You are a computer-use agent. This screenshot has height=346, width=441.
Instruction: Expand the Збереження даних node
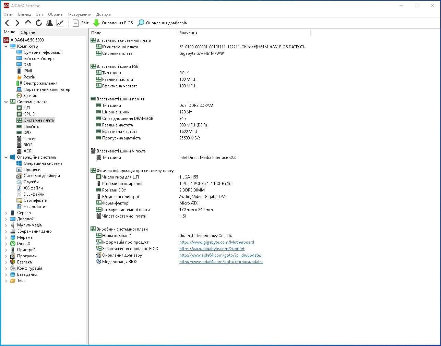tap(6, 231)
